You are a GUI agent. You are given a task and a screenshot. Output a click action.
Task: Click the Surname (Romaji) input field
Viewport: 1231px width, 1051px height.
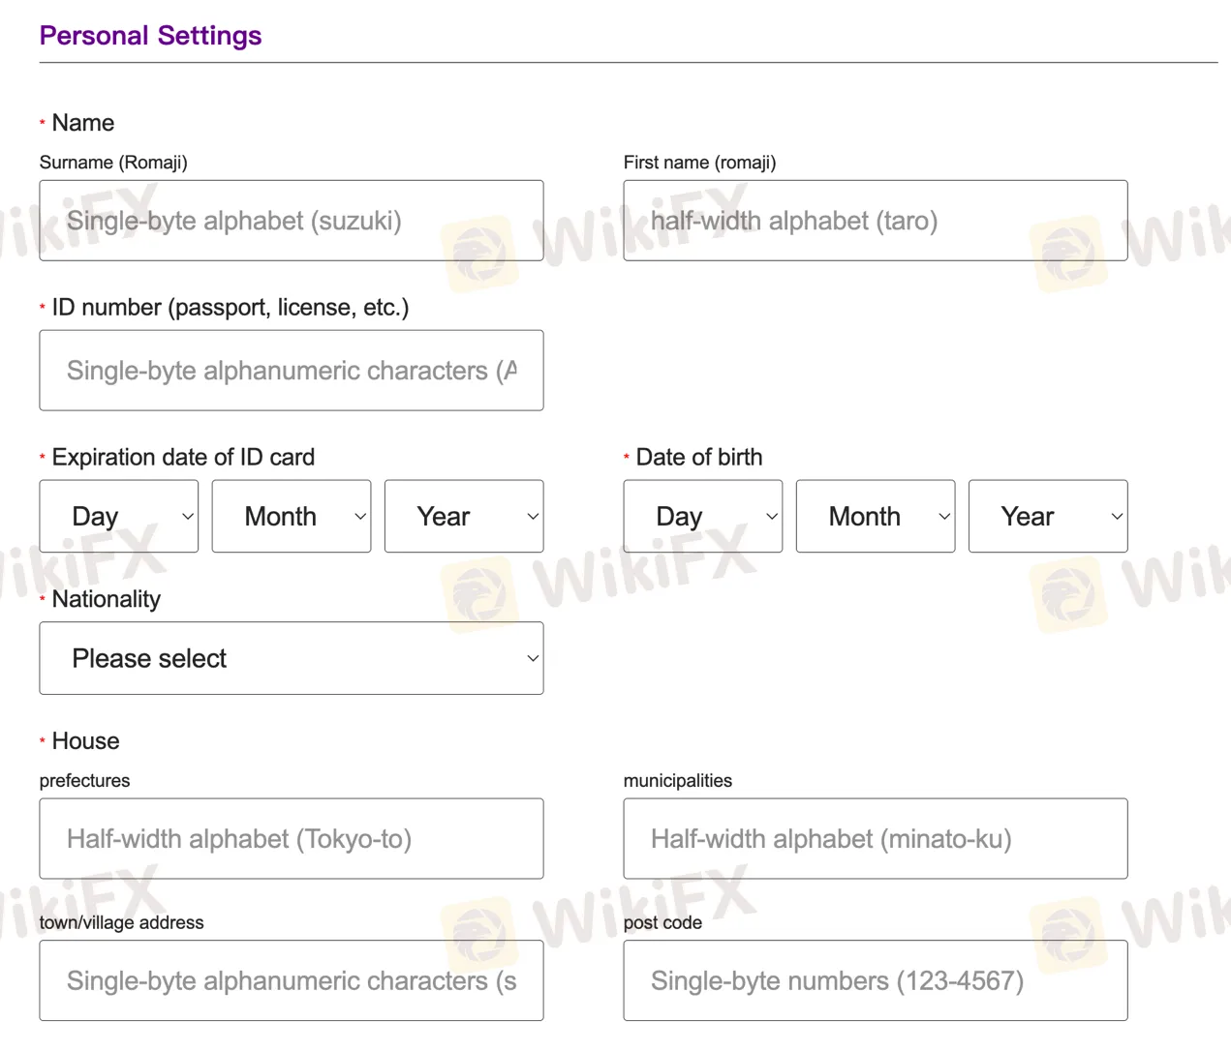291,221
